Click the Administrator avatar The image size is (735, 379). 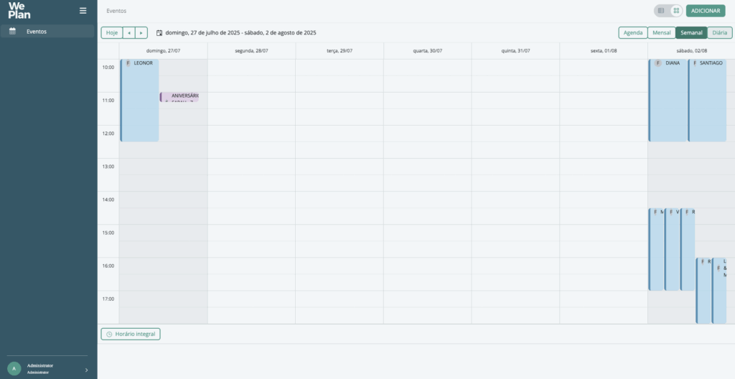(x=14, y=369)
